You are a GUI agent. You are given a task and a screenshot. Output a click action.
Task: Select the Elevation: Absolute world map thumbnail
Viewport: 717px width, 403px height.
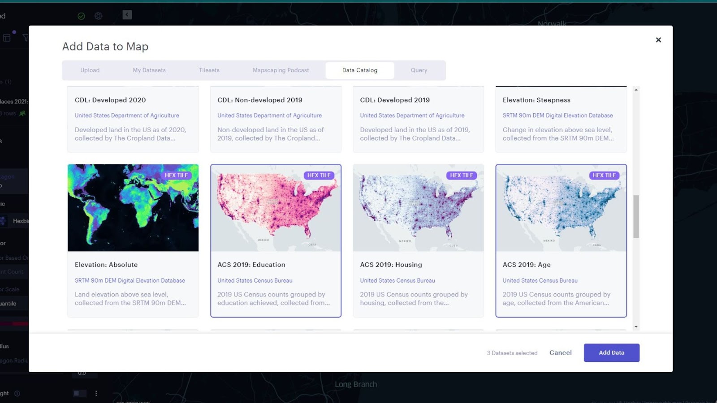(x=133, y=208)
